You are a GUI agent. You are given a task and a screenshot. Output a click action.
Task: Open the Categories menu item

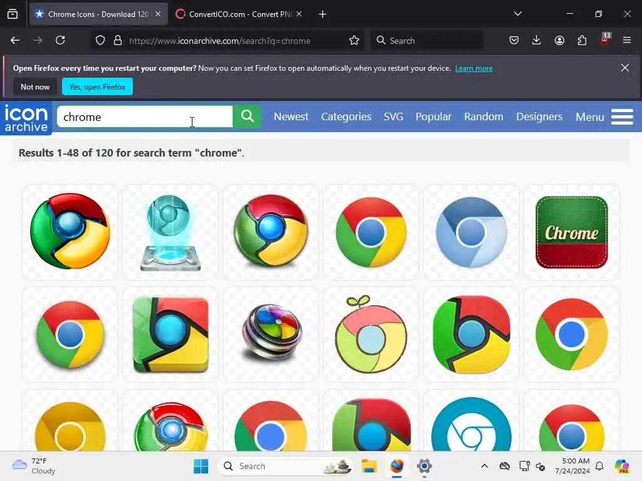(x=346, y=116)
